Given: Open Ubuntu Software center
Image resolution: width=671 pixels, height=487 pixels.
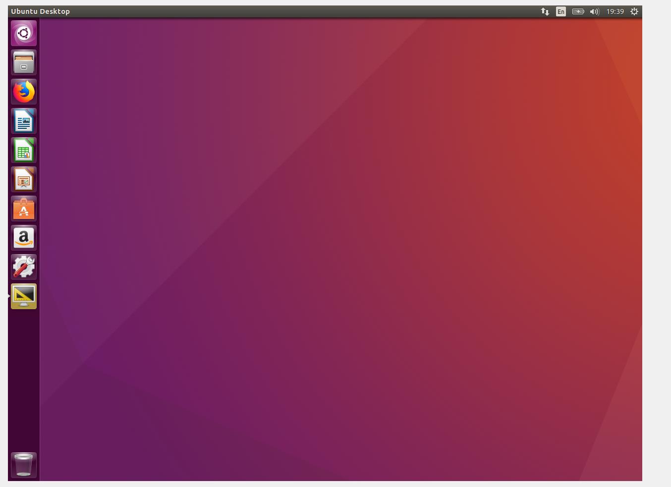Looking at the screenshot, I should point(24,209).
